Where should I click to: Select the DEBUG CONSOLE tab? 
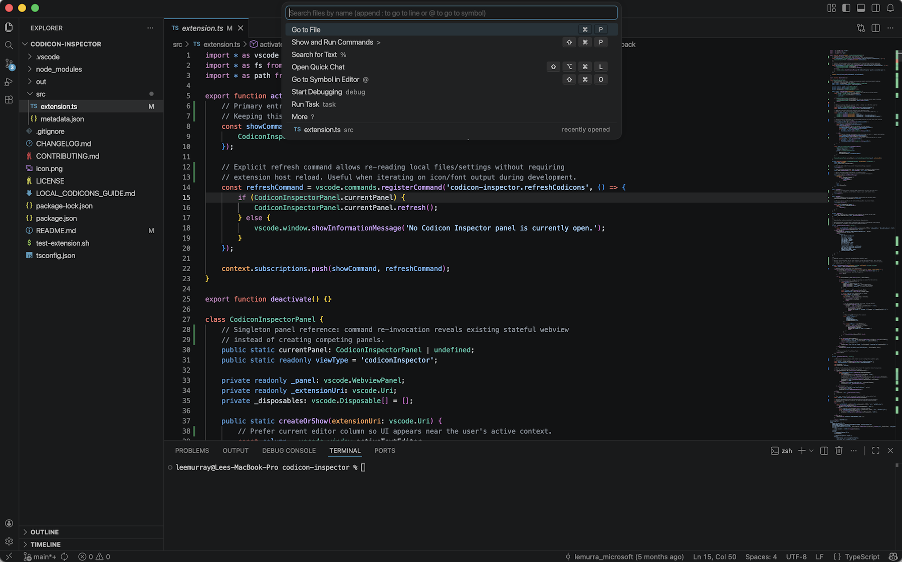289,450
